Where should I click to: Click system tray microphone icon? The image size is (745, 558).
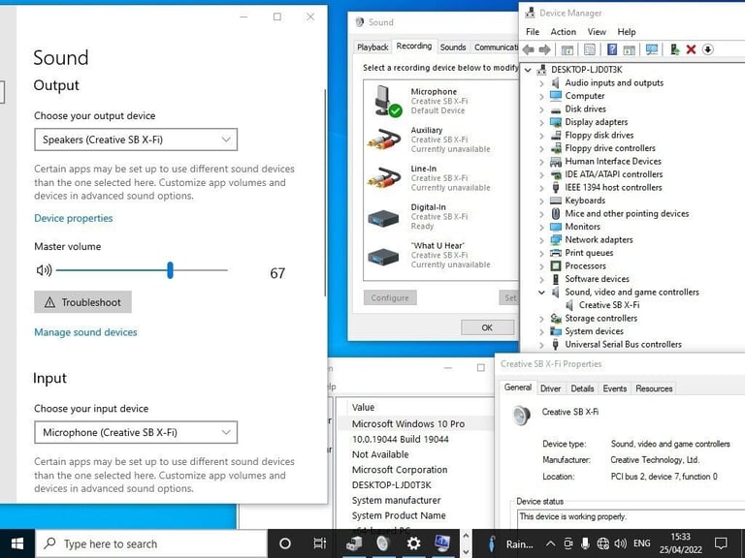586,543
